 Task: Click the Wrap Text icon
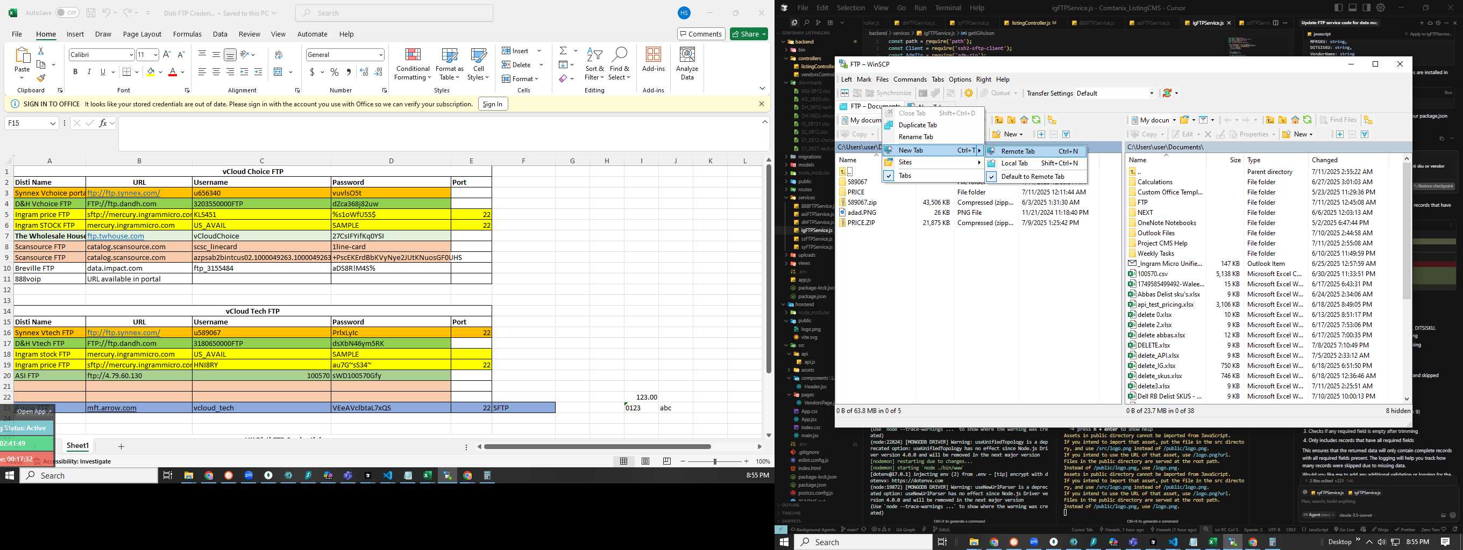pos(278,54)
